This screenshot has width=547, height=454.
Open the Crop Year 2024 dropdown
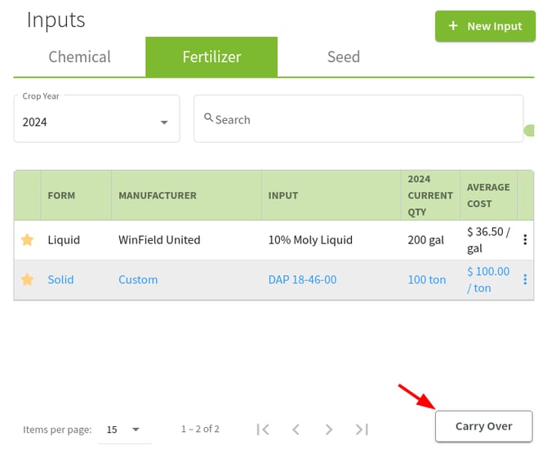tap(96, 122)
